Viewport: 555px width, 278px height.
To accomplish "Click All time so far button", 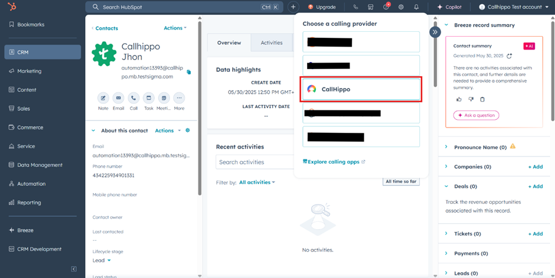I will pos(401,181).
